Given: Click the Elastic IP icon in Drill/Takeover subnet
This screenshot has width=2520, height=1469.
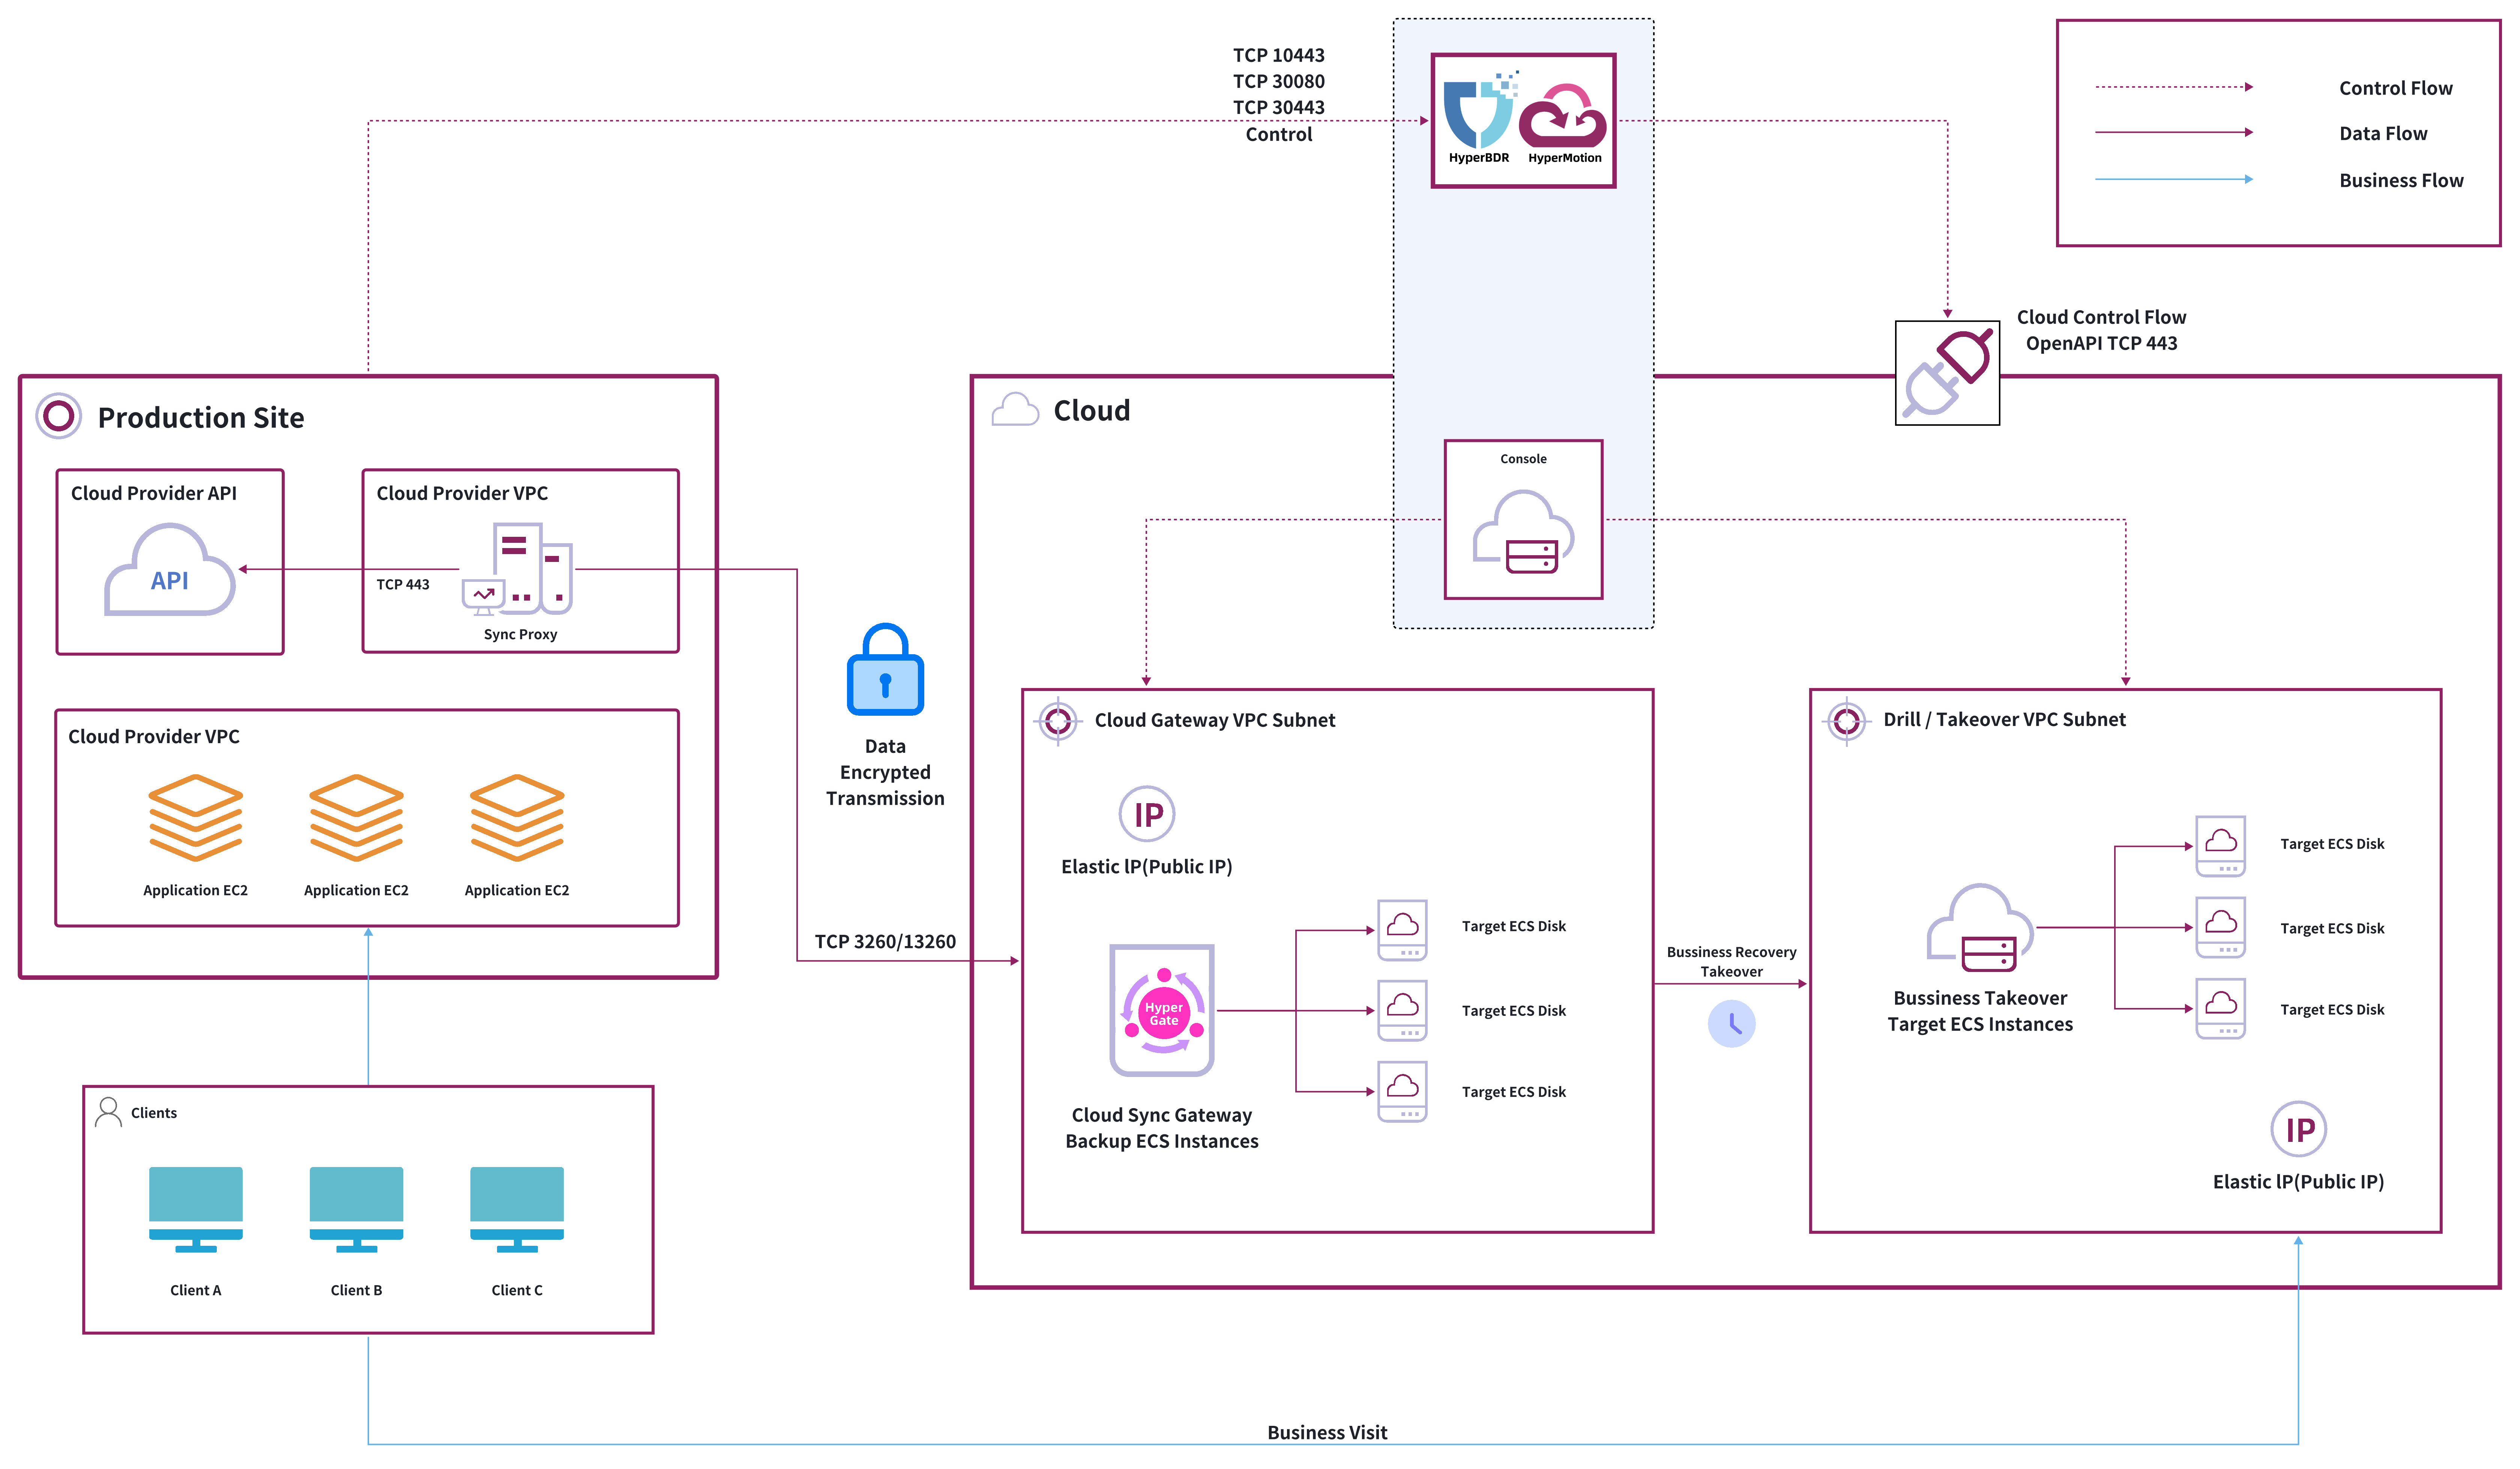Looking at the screenshot, I should (x=2299, y=1129).
